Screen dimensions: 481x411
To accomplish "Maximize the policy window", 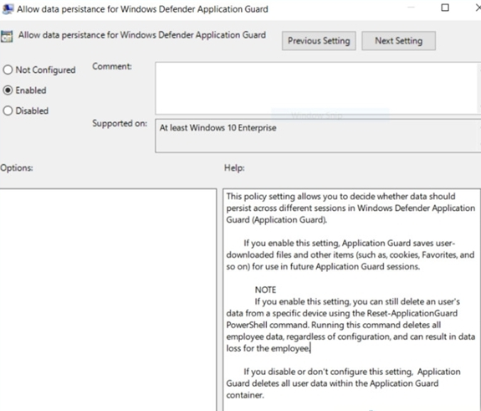I will click(x=445, y=8).
